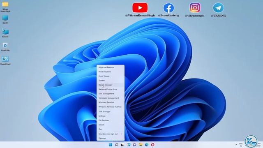Choose File Explorer in the menu
263x148 pixels.
(x=111, y=120)
